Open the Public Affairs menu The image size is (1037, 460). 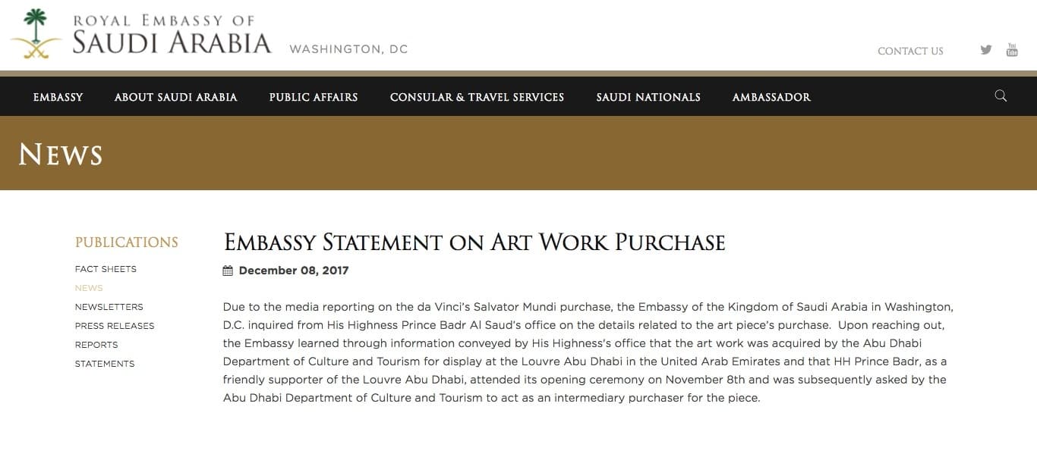point(314,97)
